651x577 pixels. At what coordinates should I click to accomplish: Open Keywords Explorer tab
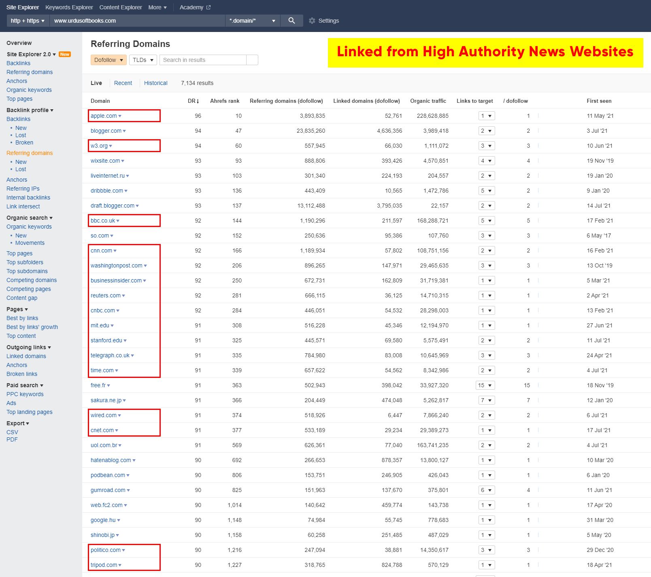[69, 7]
